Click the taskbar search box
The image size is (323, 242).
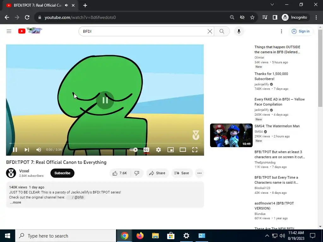tap(66, 236)
